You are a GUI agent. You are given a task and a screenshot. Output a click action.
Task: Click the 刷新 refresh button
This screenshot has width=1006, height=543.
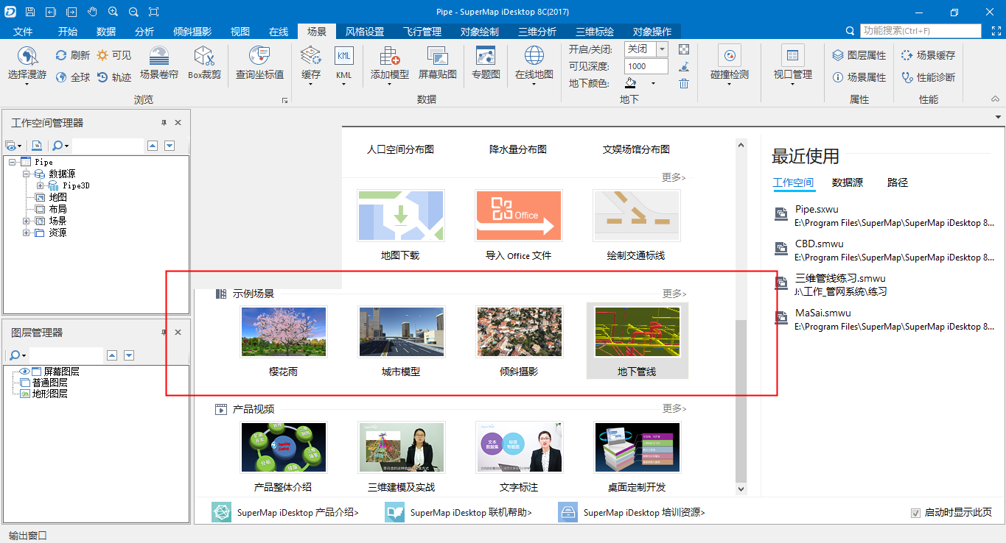[x=73, y=55]
